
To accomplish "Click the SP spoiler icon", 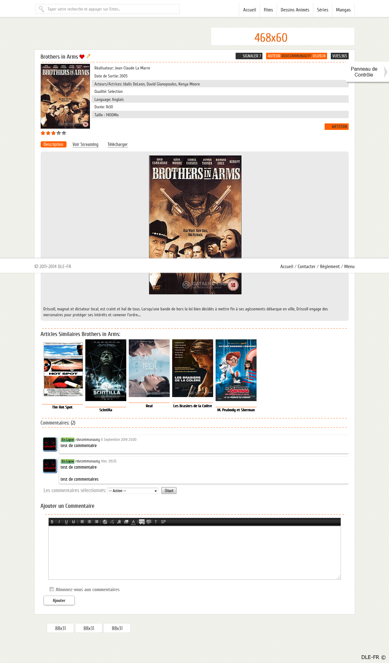I will (163, 522).
